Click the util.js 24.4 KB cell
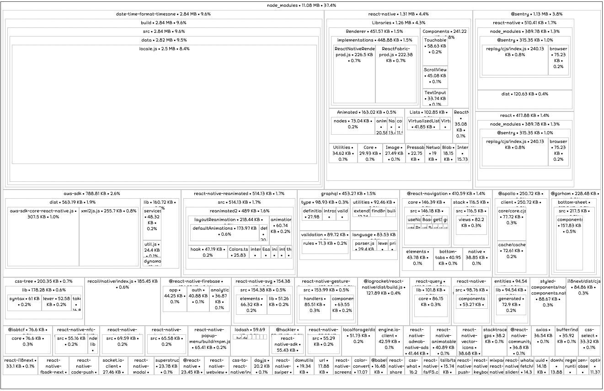604x391 pixels. (152, 249)
